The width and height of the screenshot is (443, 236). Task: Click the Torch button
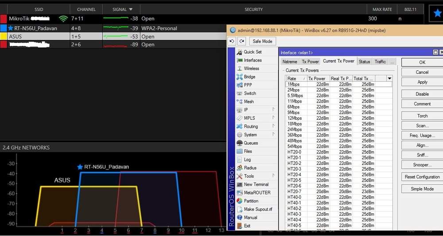422,116
